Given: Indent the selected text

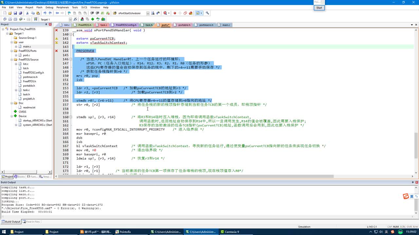Looking at the screenshot, I should coord(92,13).
